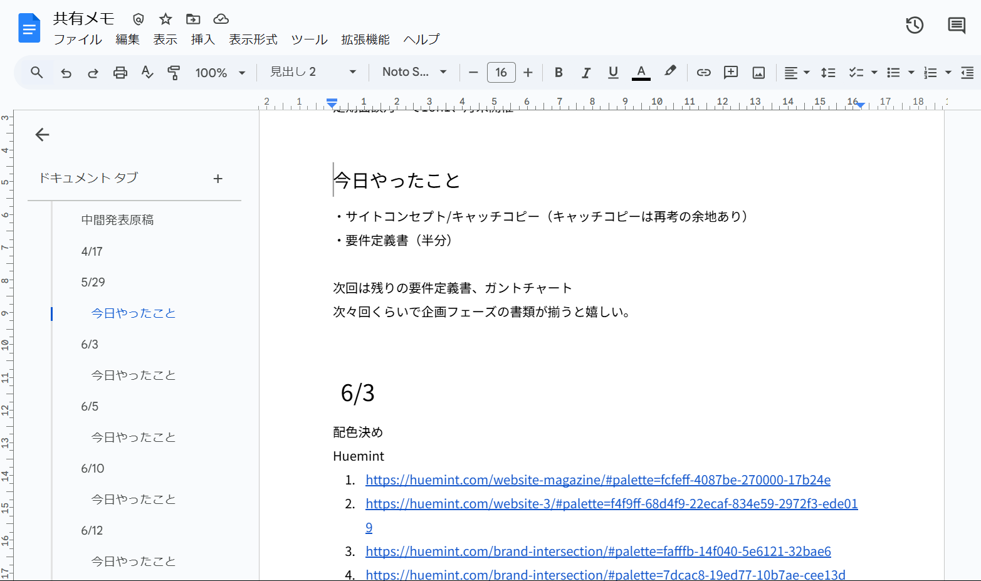Open the huemint website-magazine palette link
Screen dimensions: 981x581
point(598,480)
